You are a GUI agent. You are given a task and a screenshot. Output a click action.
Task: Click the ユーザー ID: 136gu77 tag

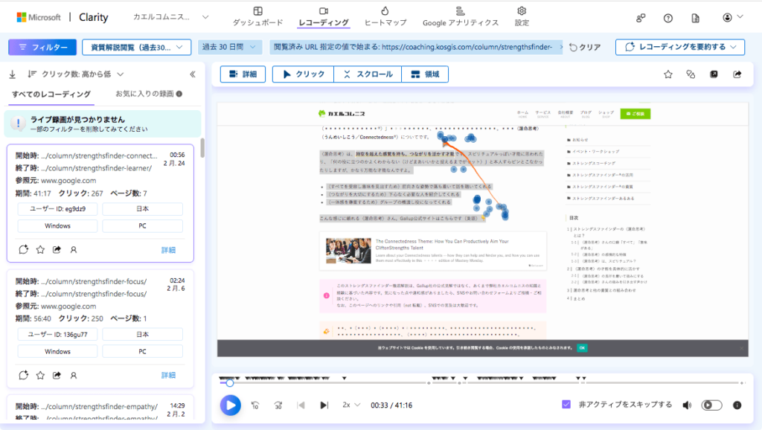pyautogui.click(x=57, y=334)
